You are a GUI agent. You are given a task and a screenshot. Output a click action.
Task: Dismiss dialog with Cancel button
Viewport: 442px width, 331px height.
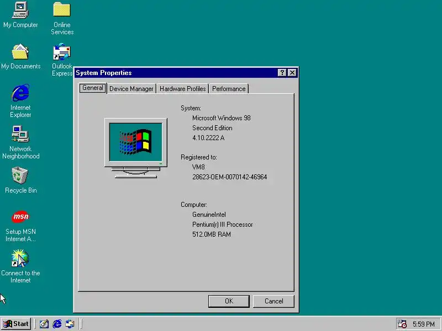[273, 301]
